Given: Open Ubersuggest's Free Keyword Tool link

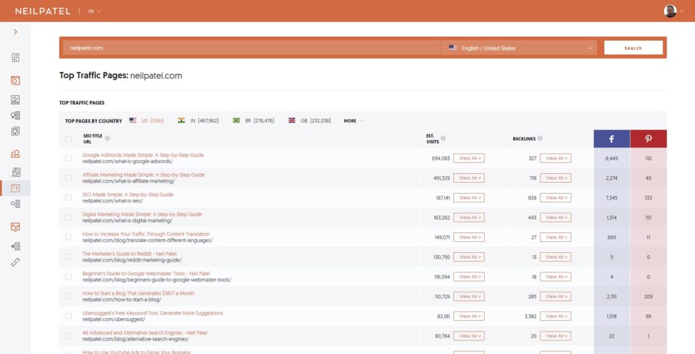Looking at the screenshot, I should (x=153, y=313).
